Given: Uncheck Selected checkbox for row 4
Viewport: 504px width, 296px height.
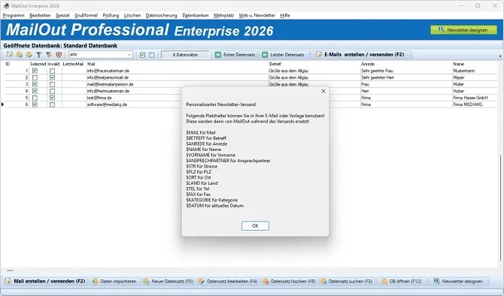Looking at the screenshot, I should 35,91.
